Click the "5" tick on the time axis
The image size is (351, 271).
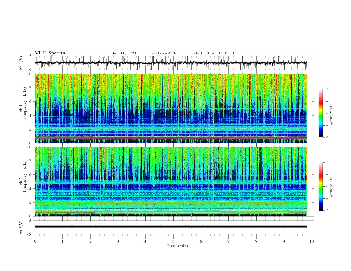173,241
